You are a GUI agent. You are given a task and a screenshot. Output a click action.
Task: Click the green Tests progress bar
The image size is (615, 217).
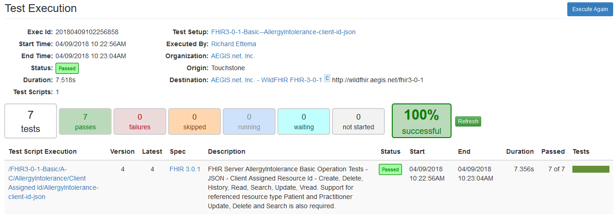(x=591, y=169)
